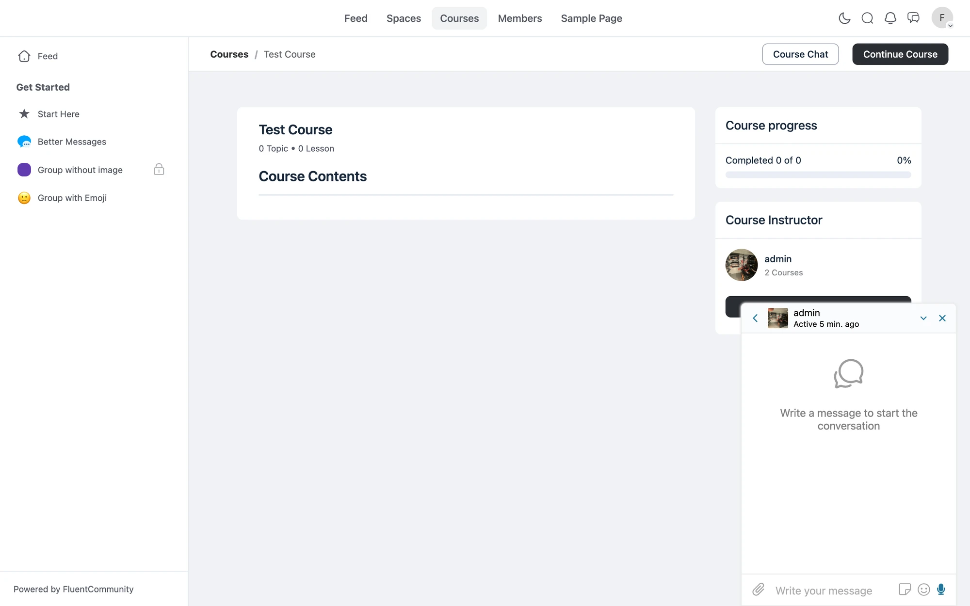Screen dimensions: 970x606
Task: Open Sample Page in navigation
Action: click(591, 18)
